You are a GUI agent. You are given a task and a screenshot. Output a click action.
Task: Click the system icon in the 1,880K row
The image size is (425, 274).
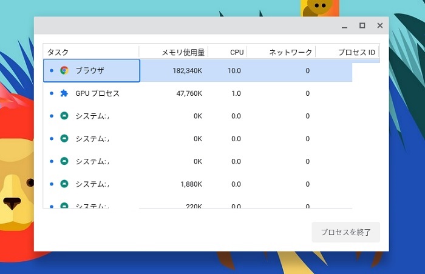point(64,184)
